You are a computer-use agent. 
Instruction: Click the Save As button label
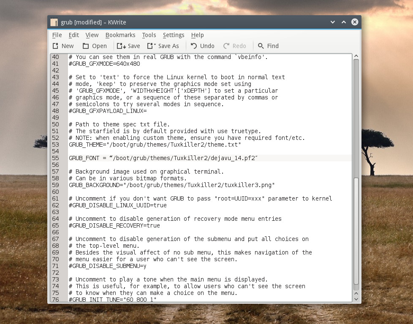pos(168,46)
